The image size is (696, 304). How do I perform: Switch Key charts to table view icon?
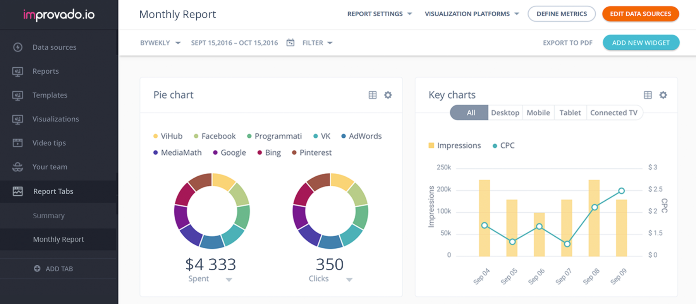[x=648, y=95]
